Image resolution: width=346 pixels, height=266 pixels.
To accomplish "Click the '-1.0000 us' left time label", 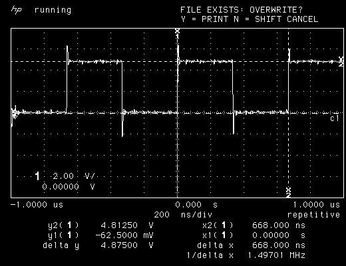I will pos(37,205).
